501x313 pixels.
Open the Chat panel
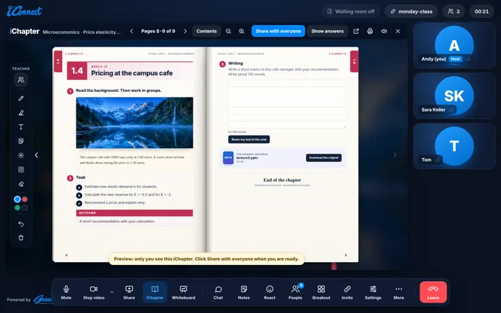tap(218, 292)
